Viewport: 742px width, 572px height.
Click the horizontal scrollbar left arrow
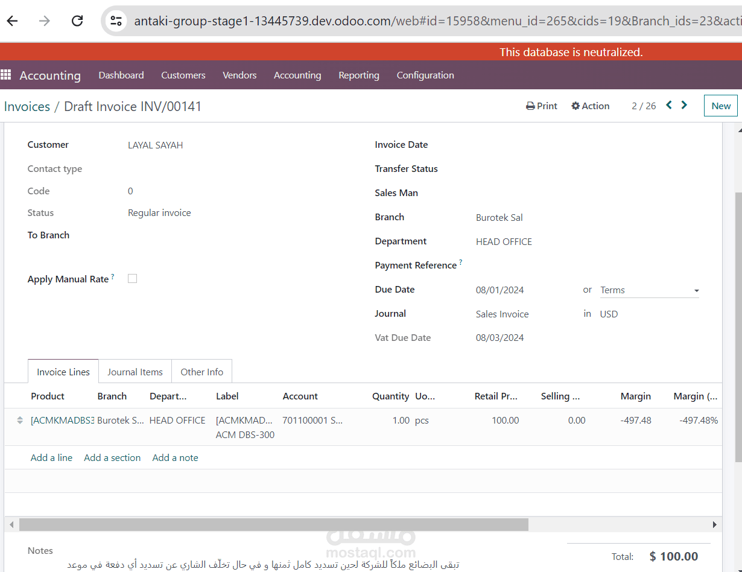pyautogui.click(x=11, y=524)
